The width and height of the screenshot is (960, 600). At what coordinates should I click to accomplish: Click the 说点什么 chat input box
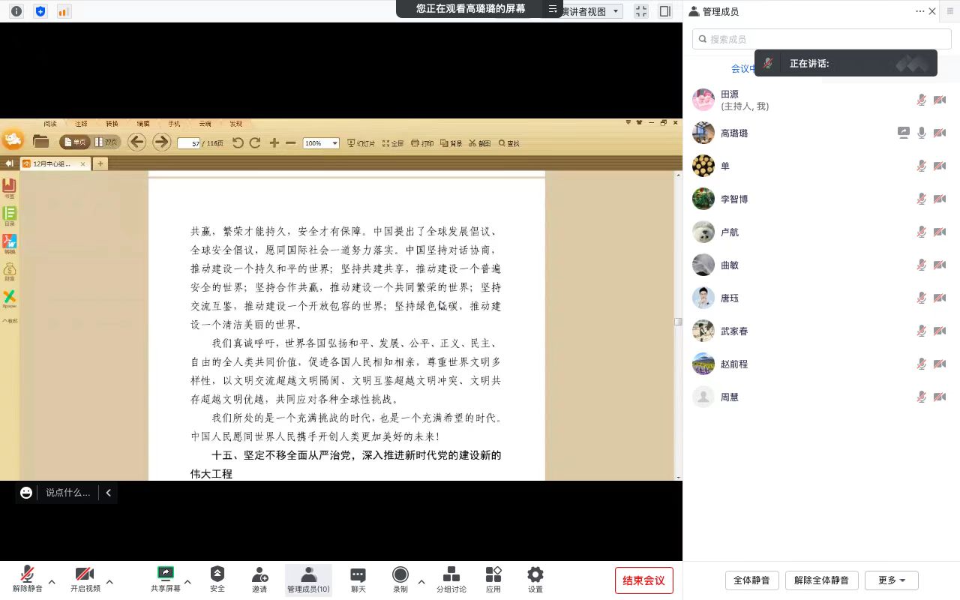pos(67,493)
